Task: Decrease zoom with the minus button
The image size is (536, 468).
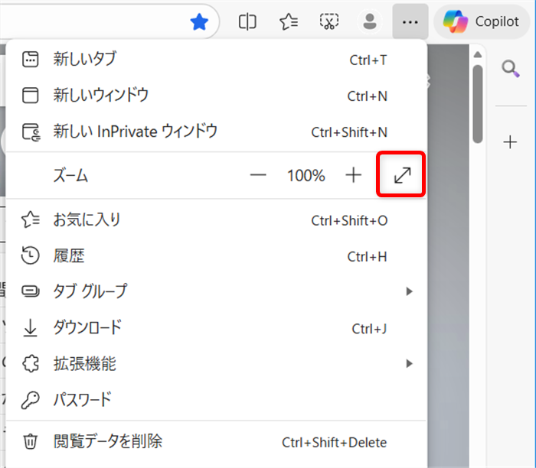Action: tap(258, 175)
